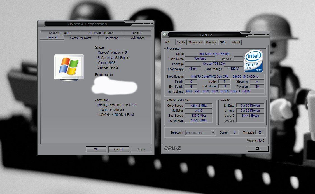Click the Cores count value
This screenshot has height=194, width=315.
(234, 132)
